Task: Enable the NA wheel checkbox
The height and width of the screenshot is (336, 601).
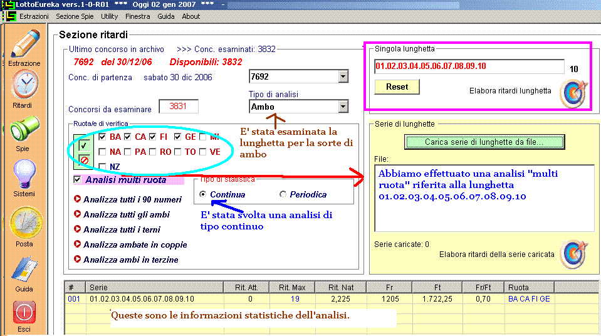Action: coord(102,152)
